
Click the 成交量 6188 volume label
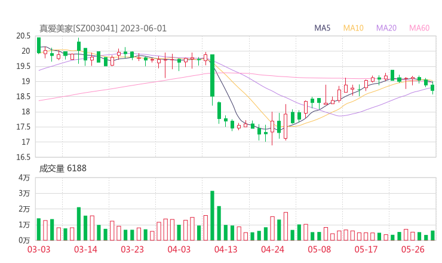coord(63,169)
